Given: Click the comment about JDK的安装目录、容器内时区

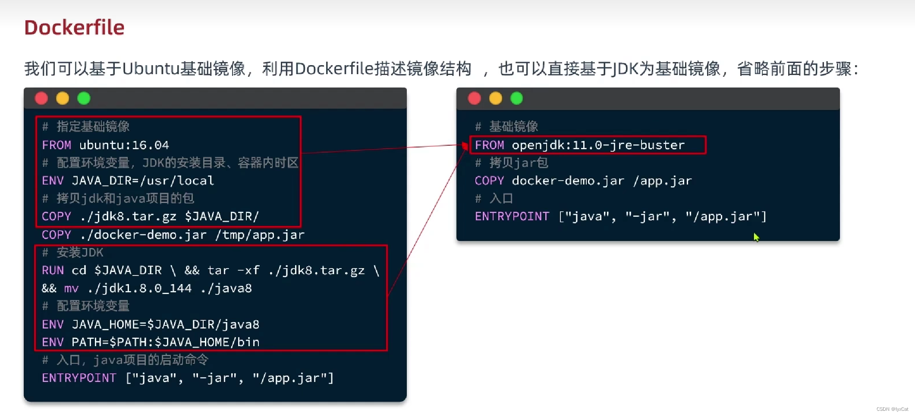Looking at the screenshot, I should 170,163.
